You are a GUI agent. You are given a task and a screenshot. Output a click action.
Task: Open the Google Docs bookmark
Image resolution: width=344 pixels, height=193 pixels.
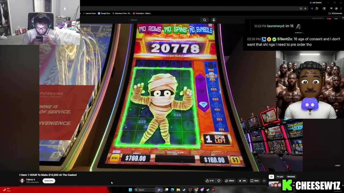tap(104, 13)
